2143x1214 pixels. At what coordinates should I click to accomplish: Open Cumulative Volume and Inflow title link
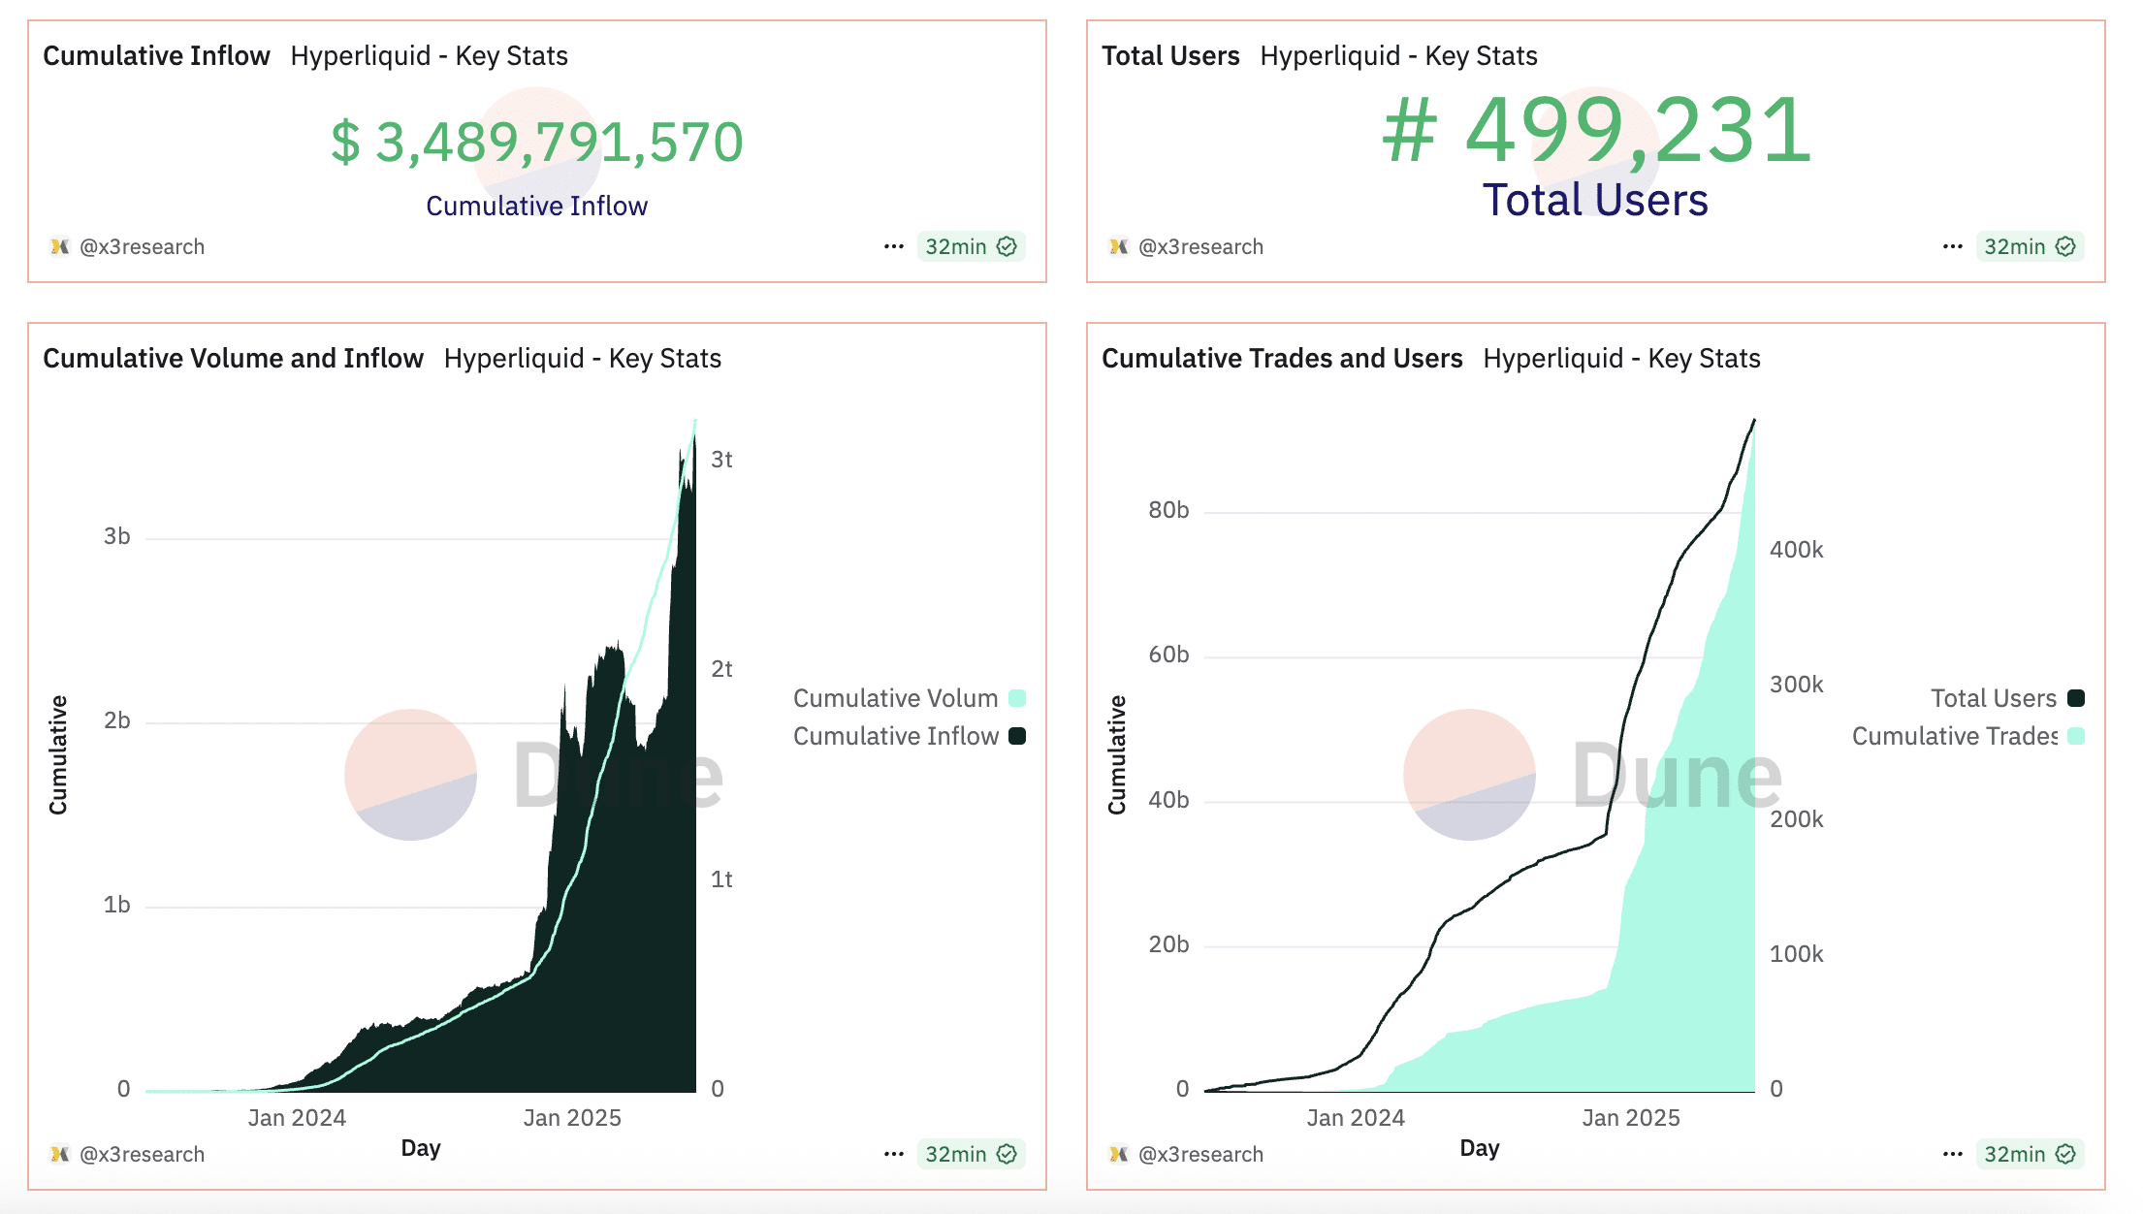tap(233, 359)
